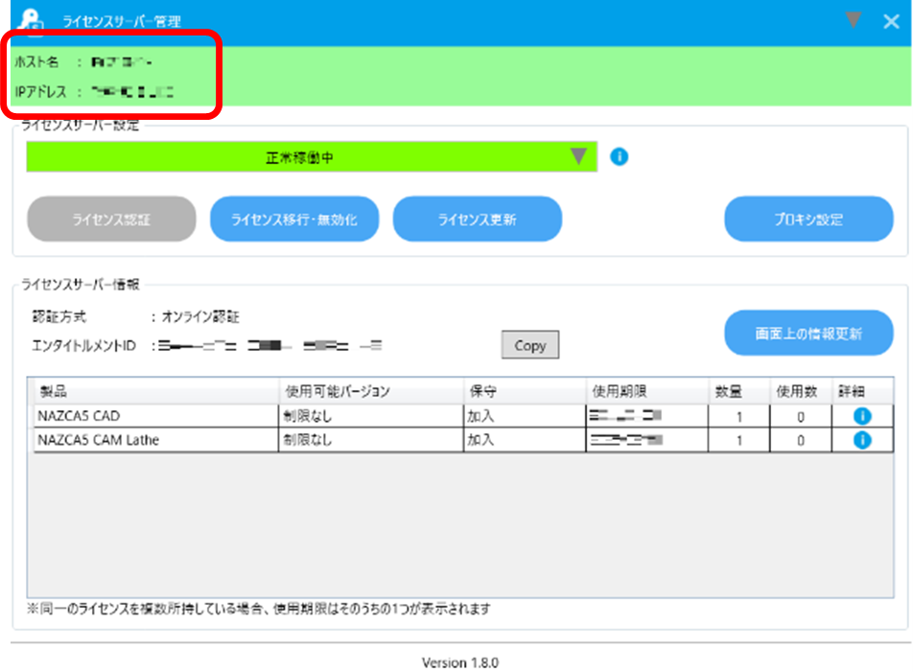Click the 数量 column header

(738, 391)
